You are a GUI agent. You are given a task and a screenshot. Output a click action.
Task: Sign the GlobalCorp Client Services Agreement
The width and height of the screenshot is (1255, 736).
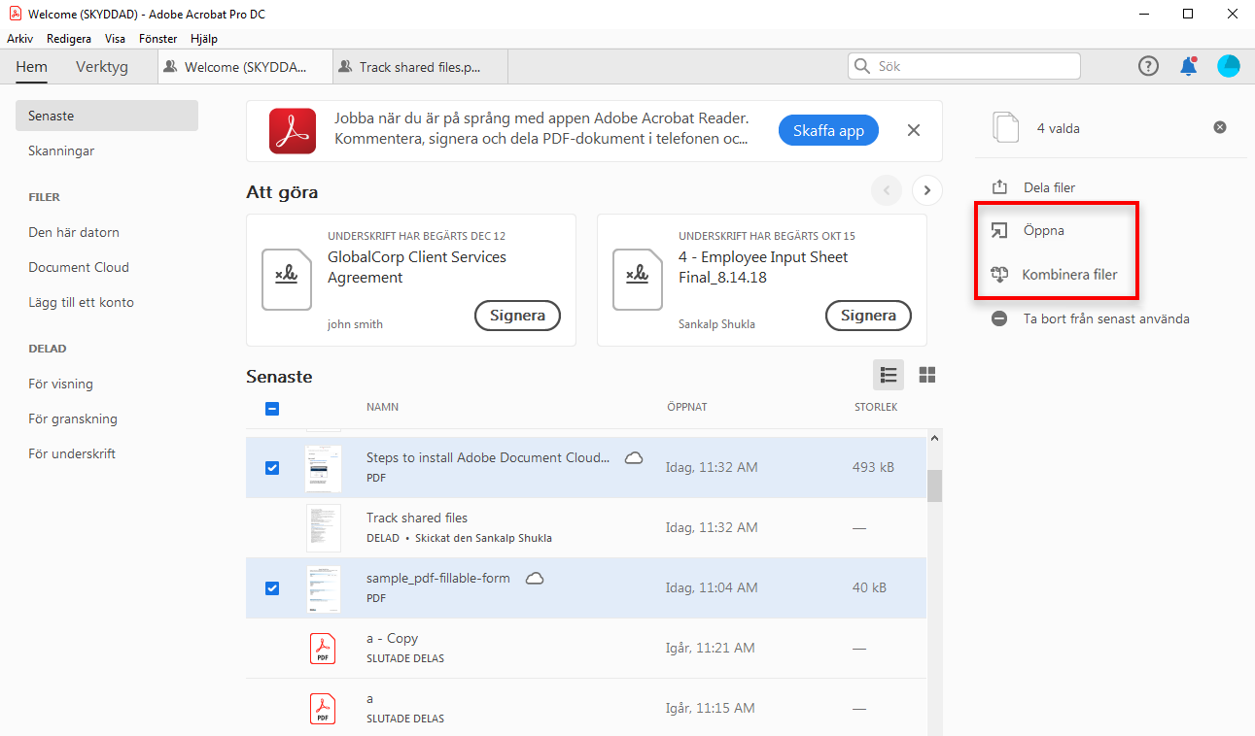(x=517, y=316)
